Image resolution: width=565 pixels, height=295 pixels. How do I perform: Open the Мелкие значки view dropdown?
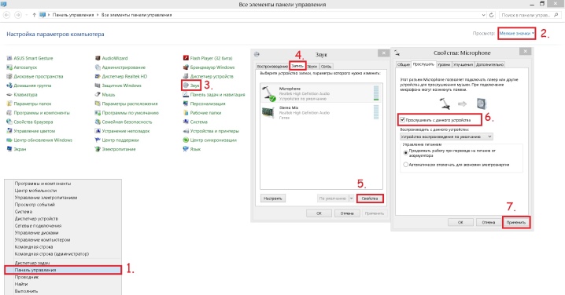coord(517,34)
